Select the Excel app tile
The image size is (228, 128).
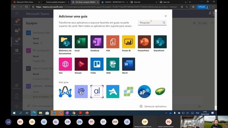coord(81,42)
